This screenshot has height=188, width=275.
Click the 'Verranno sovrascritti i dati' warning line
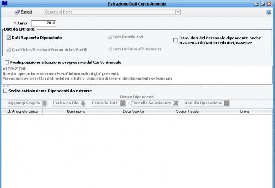[x=87, y=79]
